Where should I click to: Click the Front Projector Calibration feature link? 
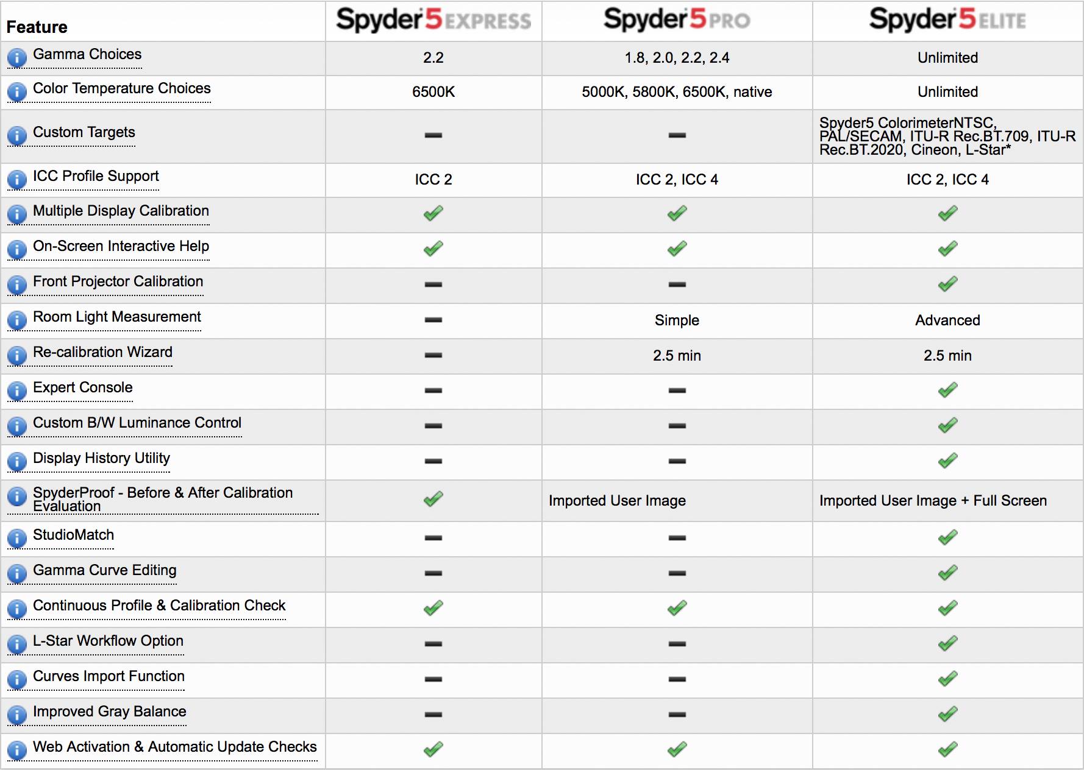click(118, 281)
